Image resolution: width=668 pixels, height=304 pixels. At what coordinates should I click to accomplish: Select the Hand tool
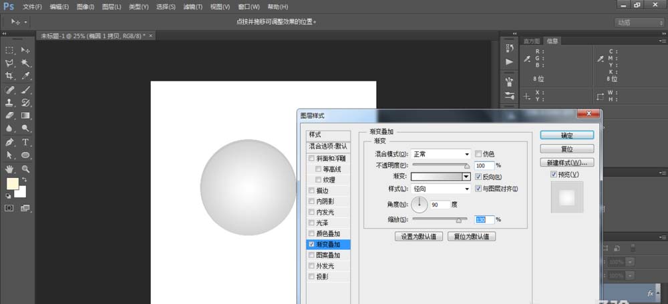coord(10,169)
